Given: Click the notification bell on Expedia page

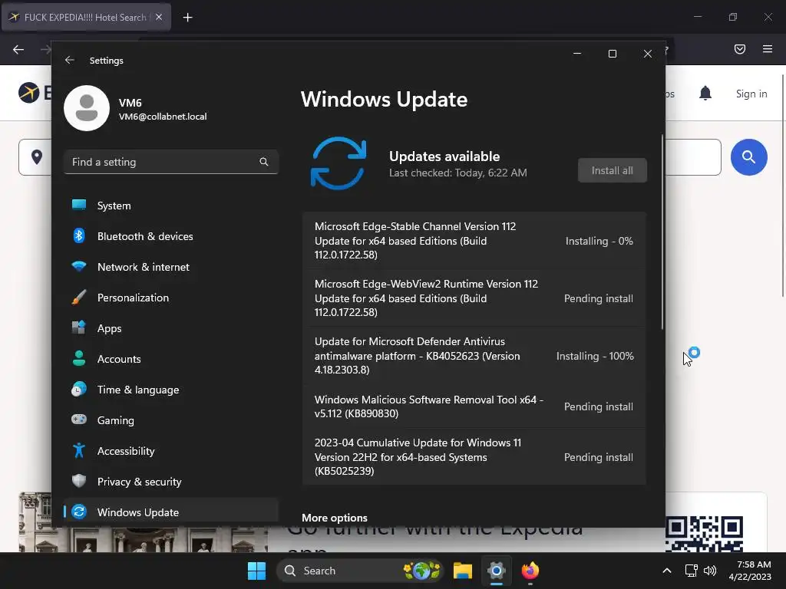Looking at the screenshot, I should pyautogui.click(x=705, y=93).
